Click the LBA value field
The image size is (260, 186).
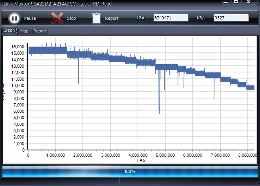click(x=171, y=18)
